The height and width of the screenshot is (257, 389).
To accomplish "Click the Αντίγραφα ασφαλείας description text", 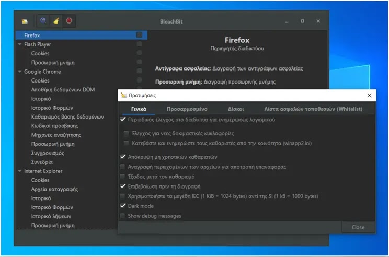I will coord(229,68).
